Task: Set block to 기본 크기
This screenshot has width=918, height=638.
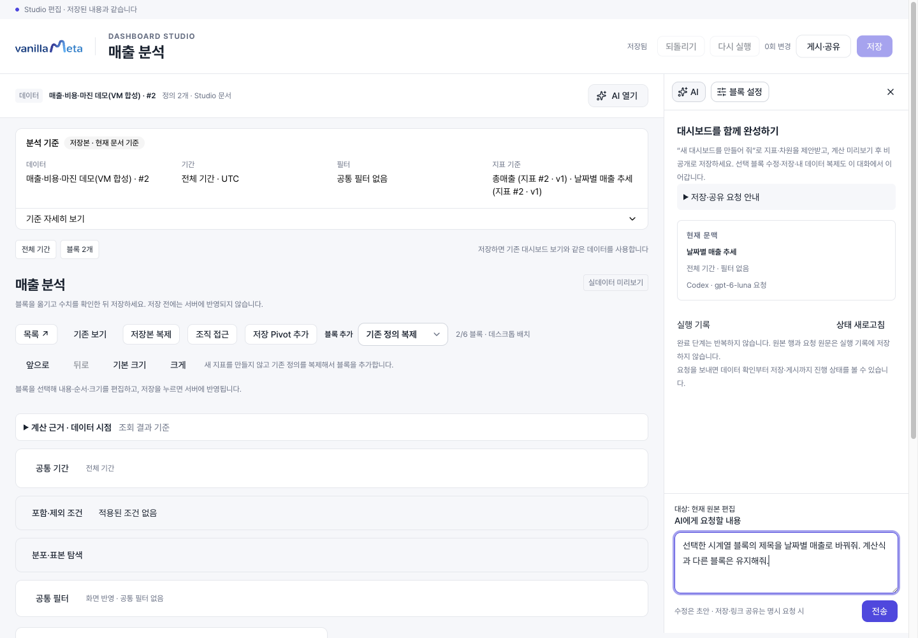Action: pyautogui.click(x=129, y=365)
